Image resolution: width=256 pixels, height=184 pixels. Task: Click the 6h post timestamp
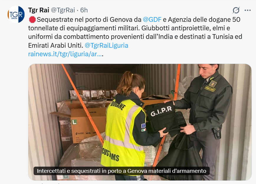84,10
